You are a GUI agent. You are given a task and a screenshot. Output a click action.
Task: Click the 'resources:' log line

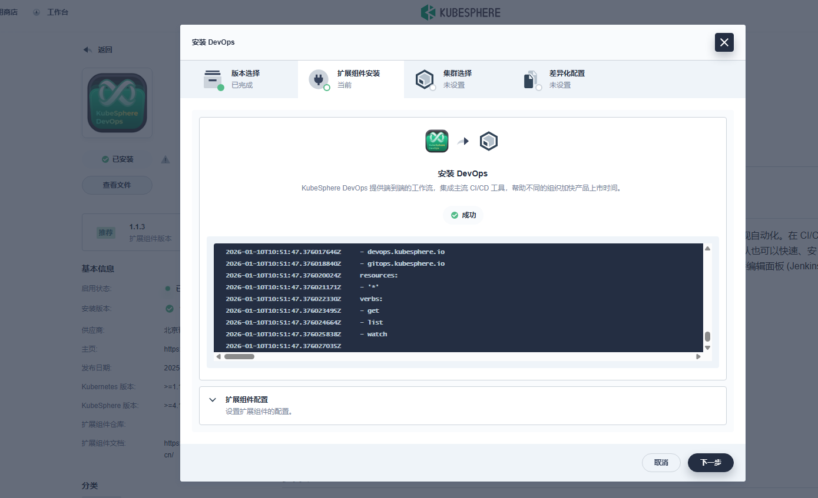379,275
